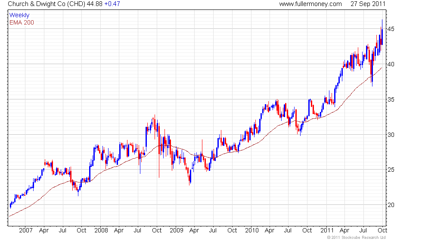
Task: Click the 25 price axis label
Action: (391, 170)
